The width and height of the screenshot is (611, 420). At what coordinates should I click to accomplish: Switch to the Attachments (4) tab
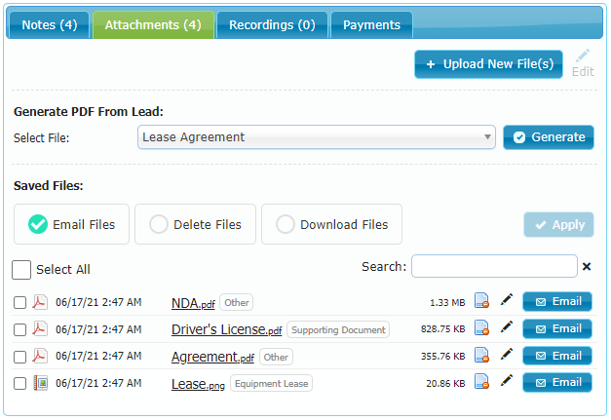tap(153, 25)
